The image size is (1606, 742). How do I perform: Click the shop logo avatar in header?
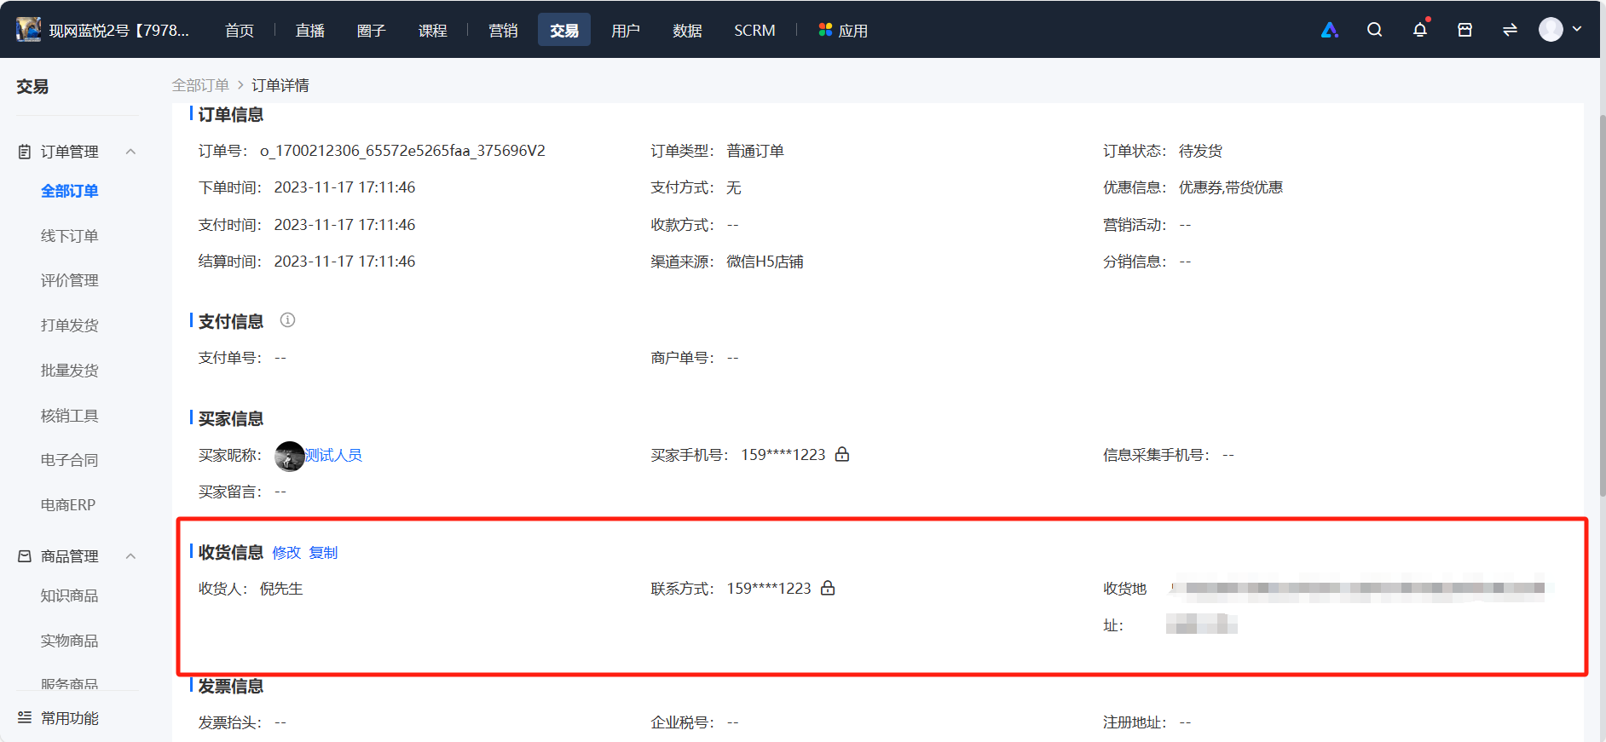(x=29, y=30)
